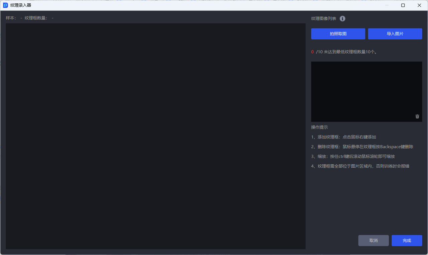Minimize the 纹理录入器 window
The image size is (428, 255).
click(387, 5)
